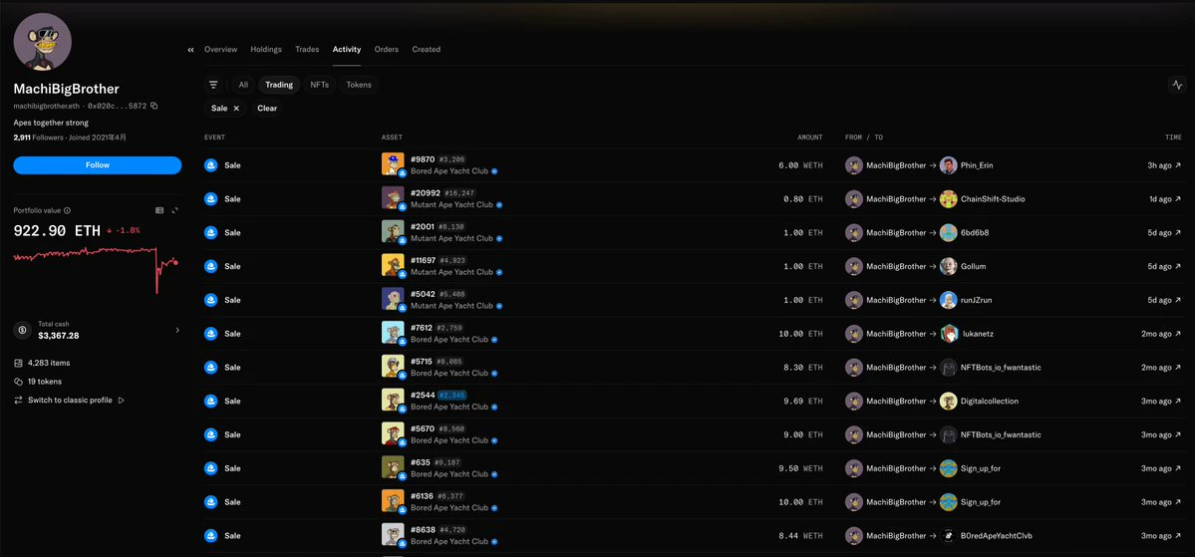Click the $3,367.28 total cash value

click(x=59, y=335)
